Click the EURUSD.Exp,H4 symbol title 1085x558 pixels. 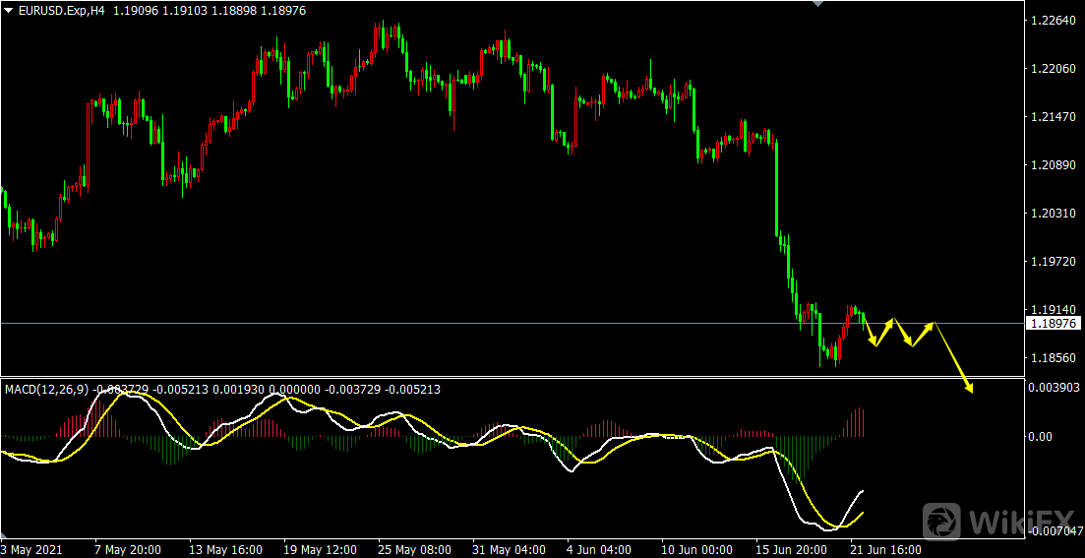(57, 10)
